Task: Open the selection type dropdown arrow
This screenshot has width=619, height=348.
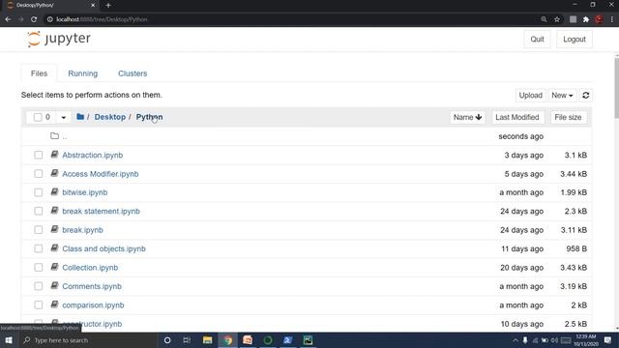Action: pos(63,117)
